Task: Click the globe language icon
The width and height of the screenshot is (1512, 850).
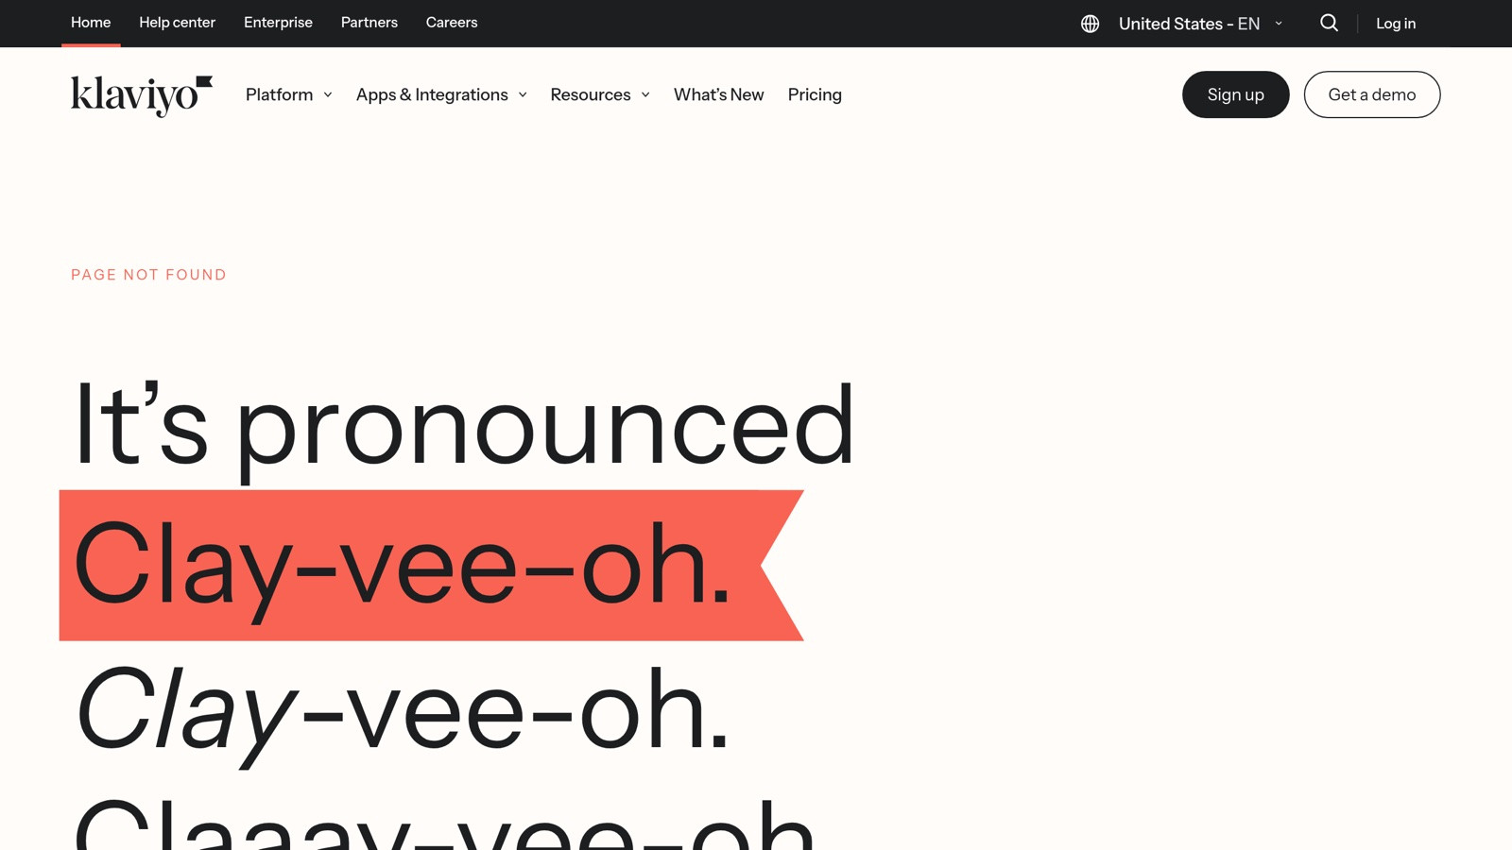Action: click(x=1090, y=24)
